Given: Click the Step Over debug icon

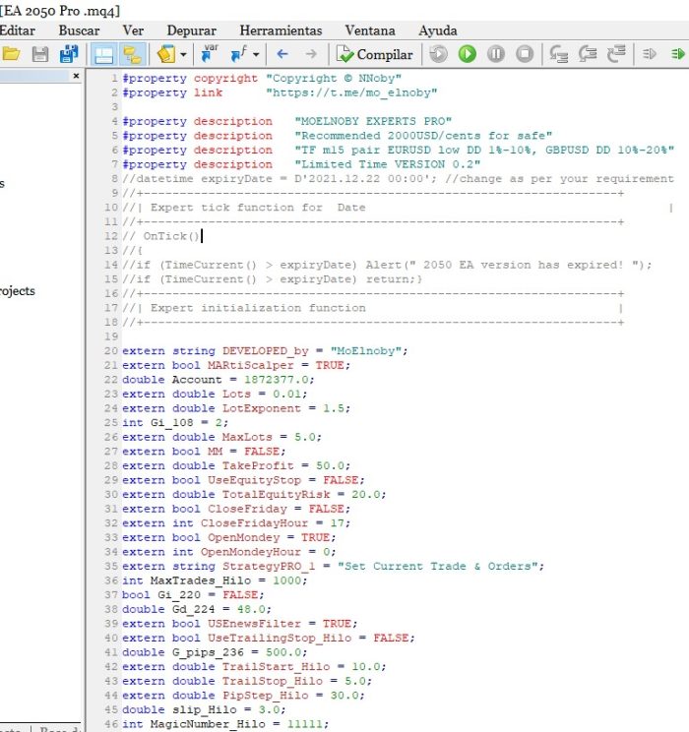Looking at the screenshot, I should point(588,54).
